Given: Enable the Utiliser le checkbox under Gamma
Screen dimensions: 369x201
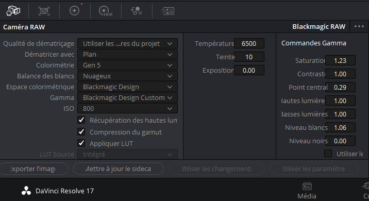Looking at the screenshot, I should coord(328,154).
